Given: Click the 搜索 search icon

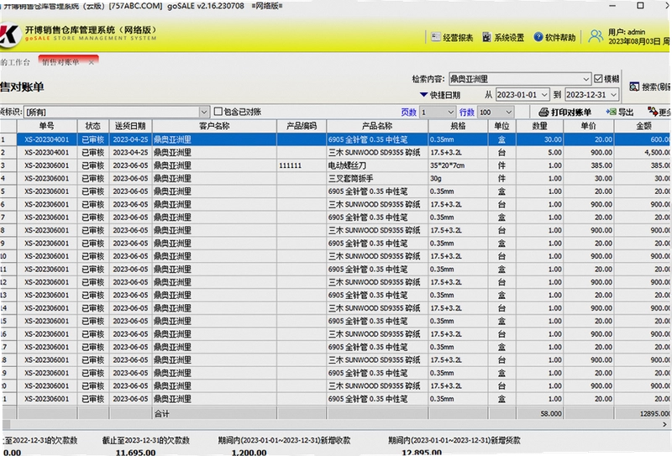Looking at the screenshot, I should [x=634, y=87].
